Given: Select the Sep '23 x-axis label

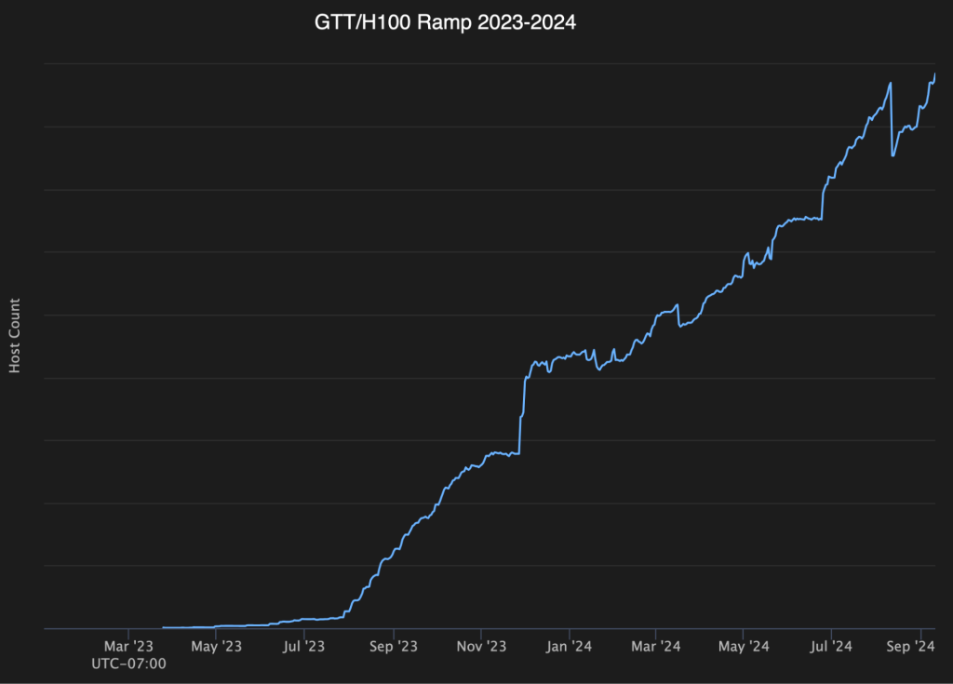Looking at the screenshot, I should [394, 646].
